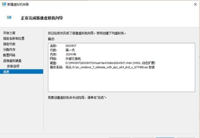Jump to the 分配内存 step
The height and width of the screenshot is (138, 200).
coord(9,49)
